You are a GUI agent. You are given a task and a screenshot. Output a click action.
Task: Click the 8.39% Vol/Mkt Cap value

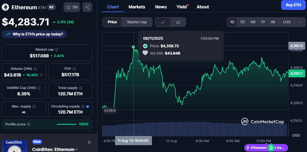click(24, 94)
